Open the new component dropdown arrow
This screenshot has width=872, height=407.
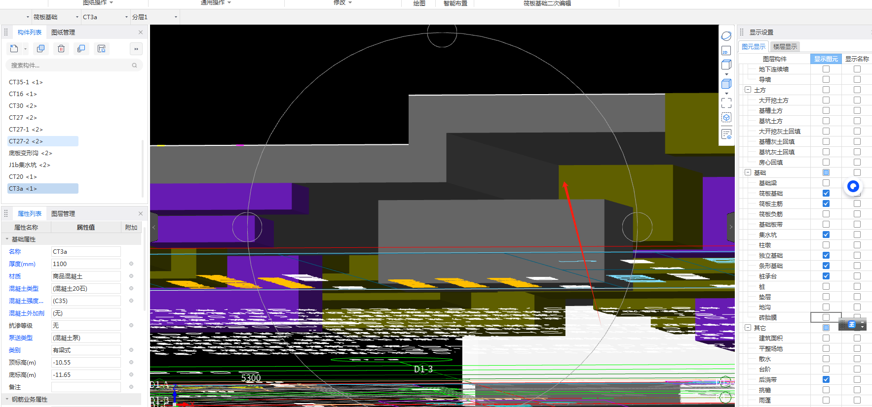coord(25,49)
